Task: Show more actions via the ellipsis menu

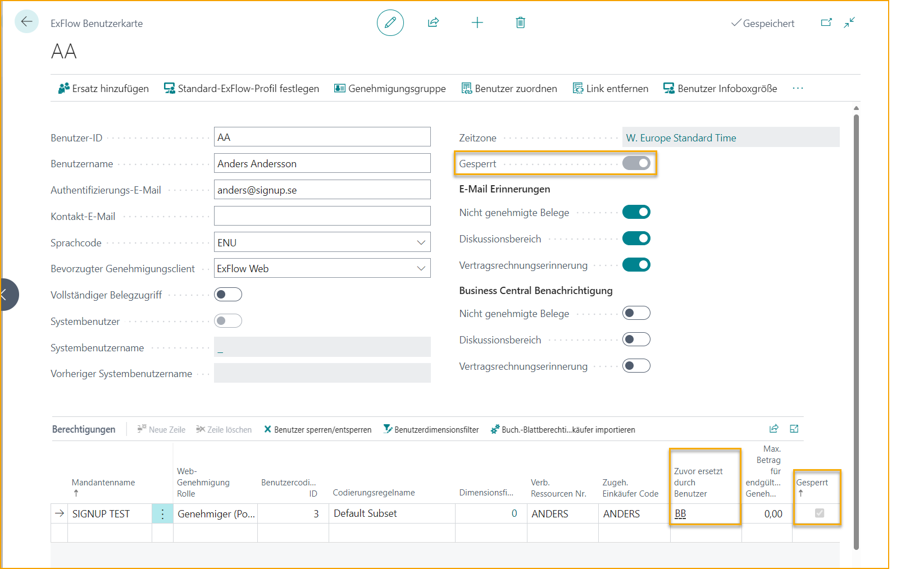Action: click(x=798, y=88)
